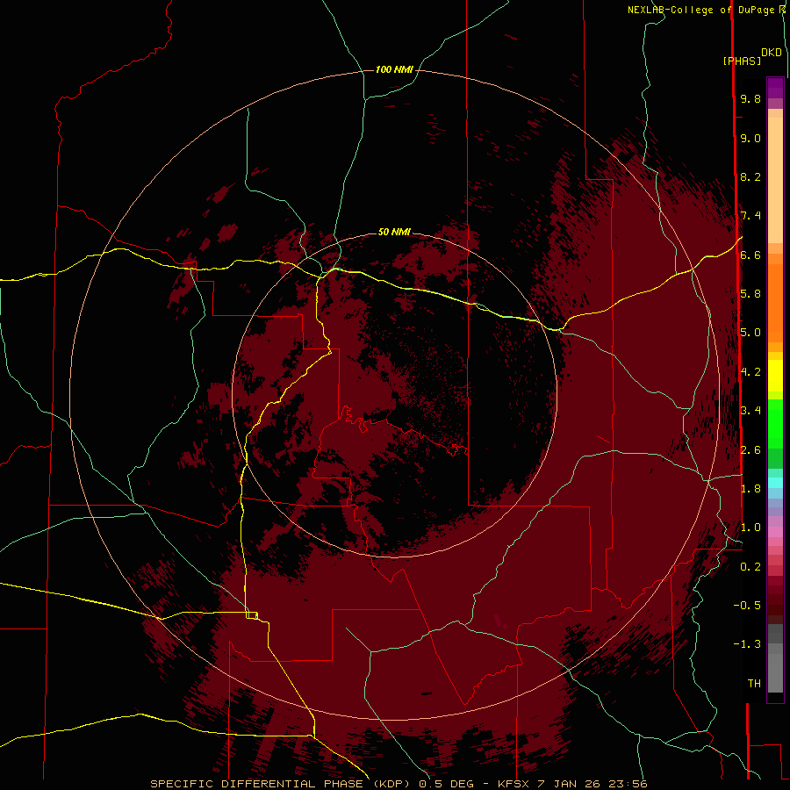790x790 pixels.
Task: Click the purple swatch atop the legend
Action: [x=775, y=88]
